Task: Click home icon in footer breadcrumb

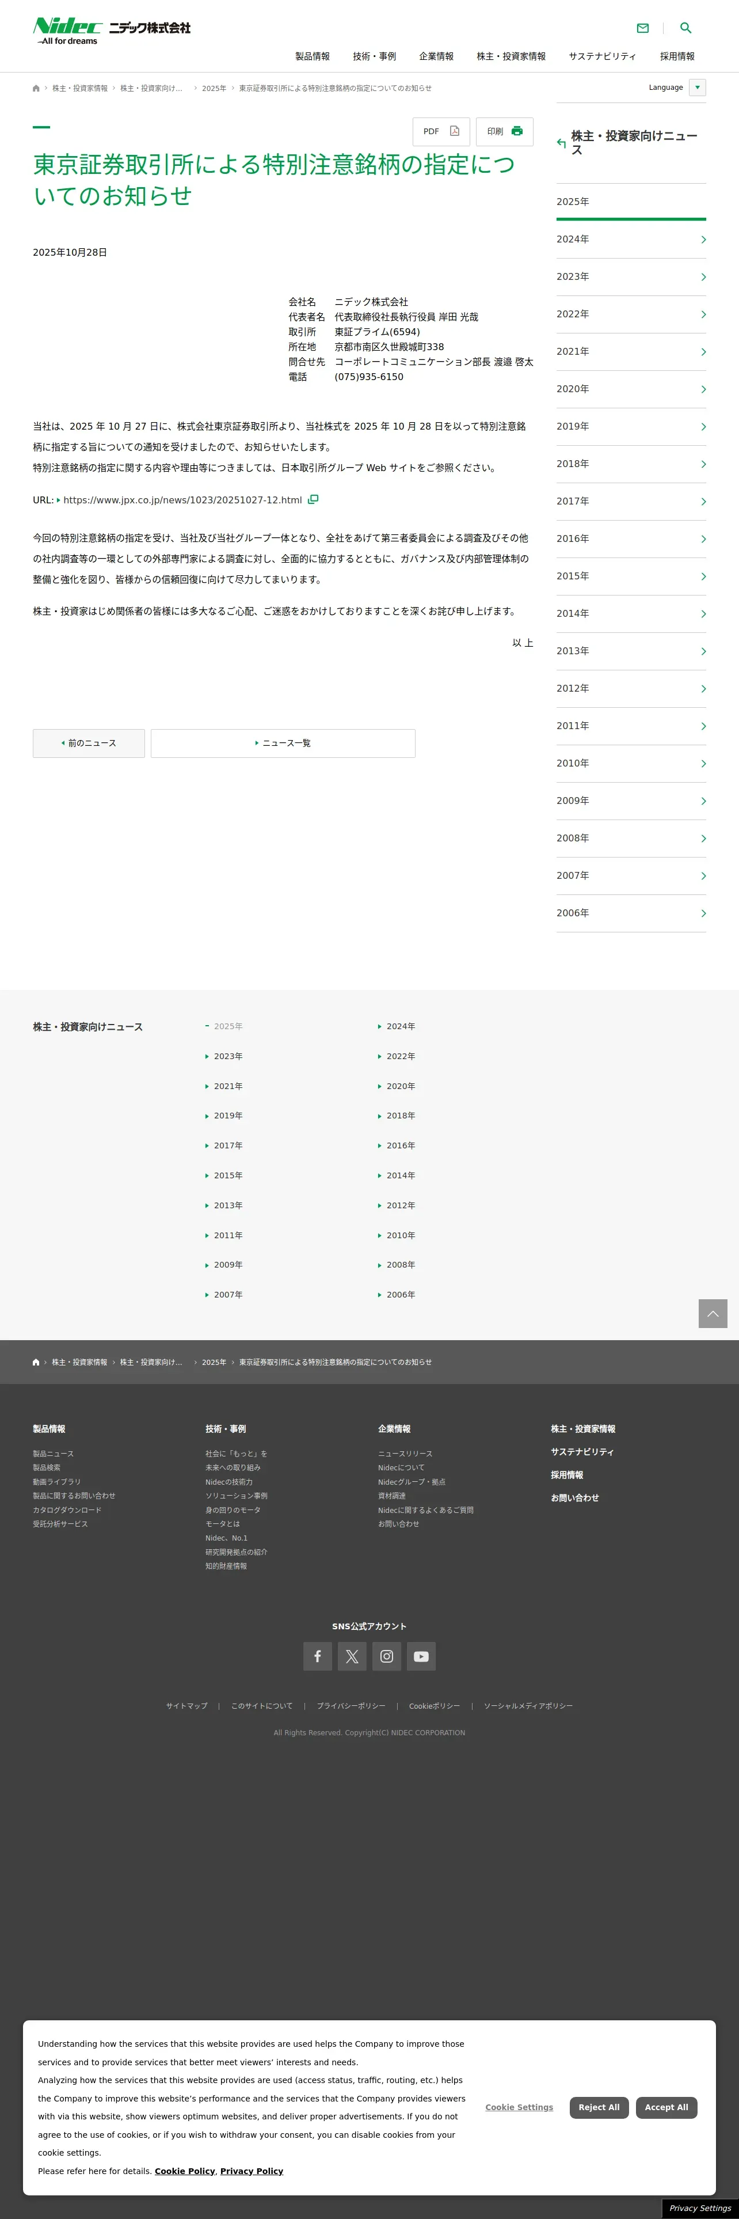Action: (x=36, y=1363)
